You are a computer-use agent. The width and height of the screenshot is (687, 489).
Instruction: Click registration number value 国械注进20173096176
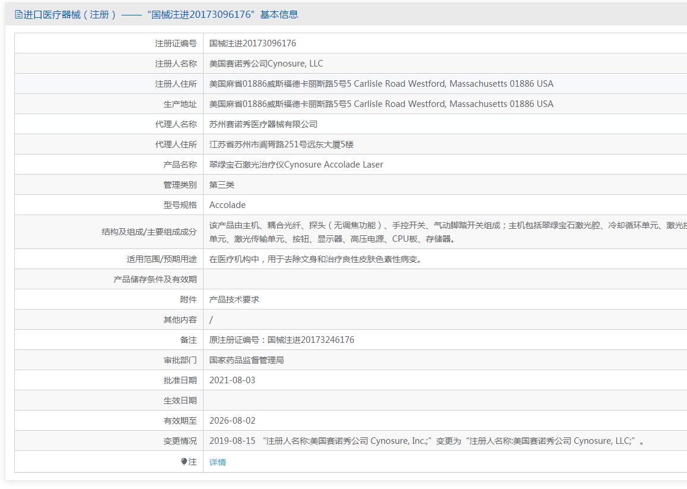(252, 43)
